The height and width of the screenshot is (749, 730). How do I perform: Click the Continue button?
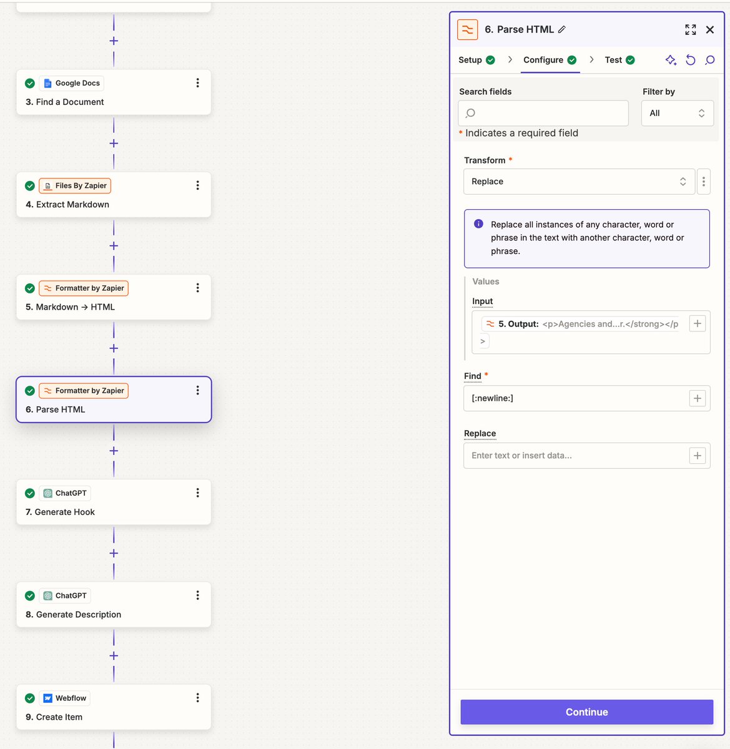(x=587, y=712)
